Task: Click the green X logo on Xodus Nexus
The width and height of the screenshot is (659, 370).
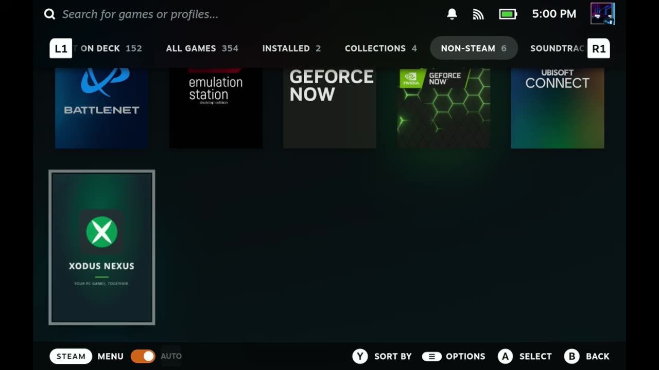Action: click(x=101, y=232)
